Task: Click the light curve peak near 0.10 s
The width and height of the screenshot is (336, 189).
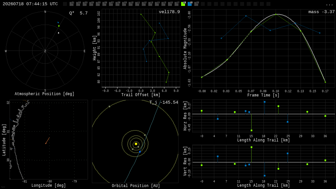Action: pyautogui.click(x=276, y=14)
